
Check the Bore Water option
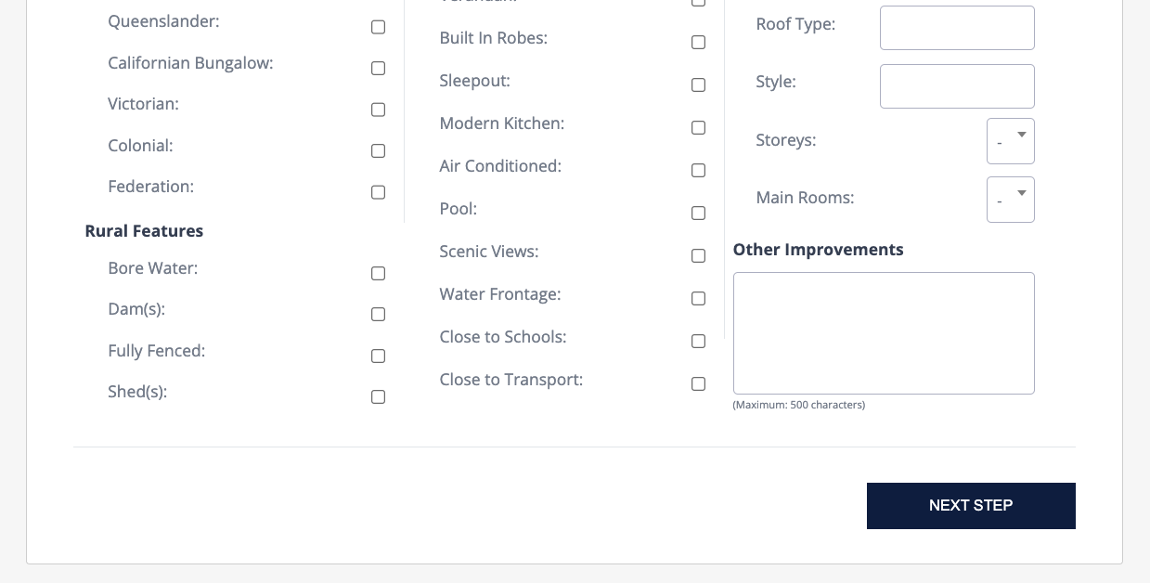(x=378, y=274)
